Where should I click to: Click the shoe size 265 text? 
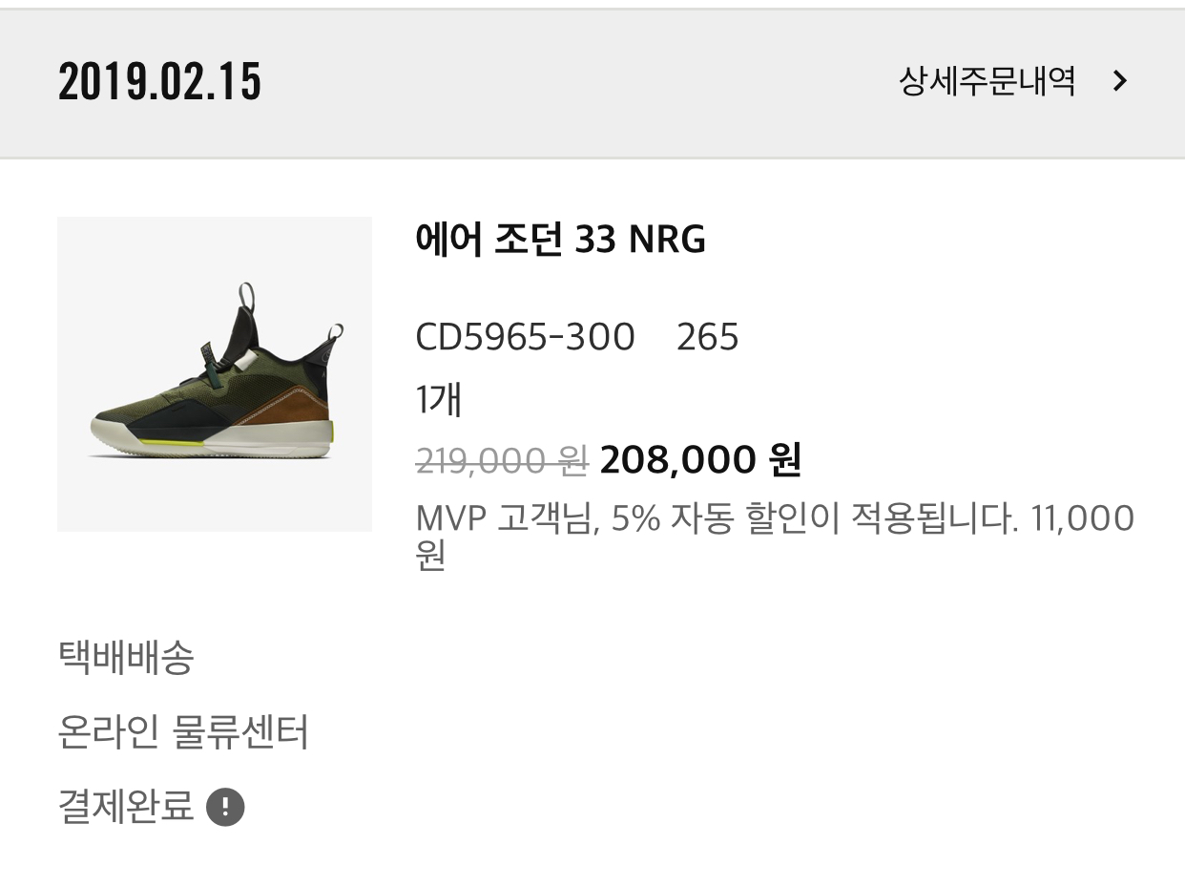click(707, 337)
